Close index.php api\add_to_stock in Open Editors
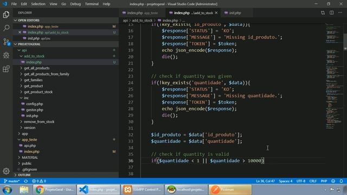This screenshot has width=347, height=195. 20,32
